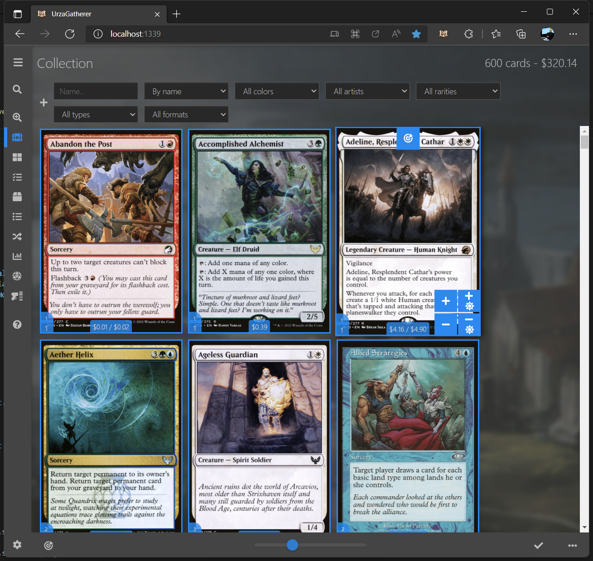Open advanced search (magnifier with plus)
The height and width of the screenshot is (561, 593).
pos(17,117)
